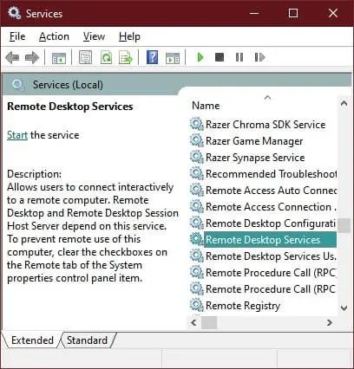The height and width of the screenshot is (369, 354).
Task: Click the gear icon beside Remote Desktop Configuration
Action: [197, 223]
